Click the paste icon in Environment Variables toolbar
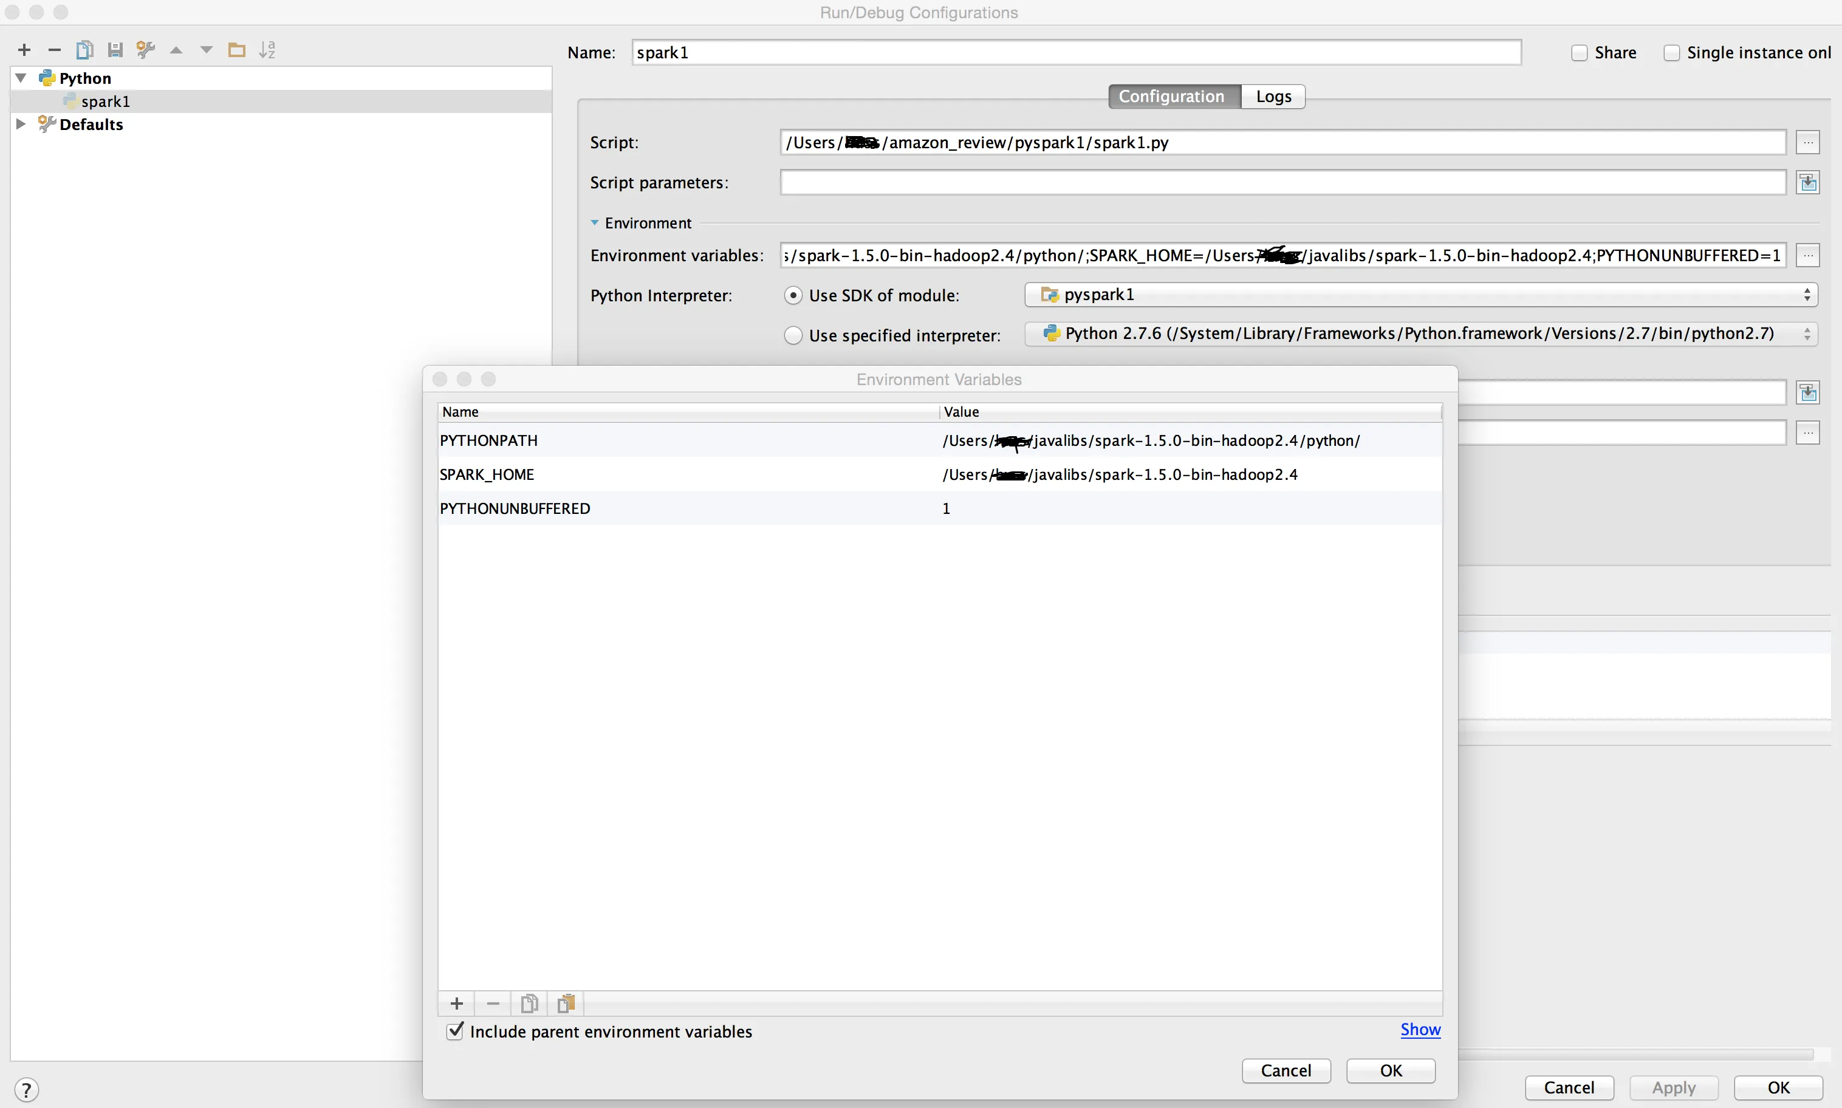 (566, 1004)
